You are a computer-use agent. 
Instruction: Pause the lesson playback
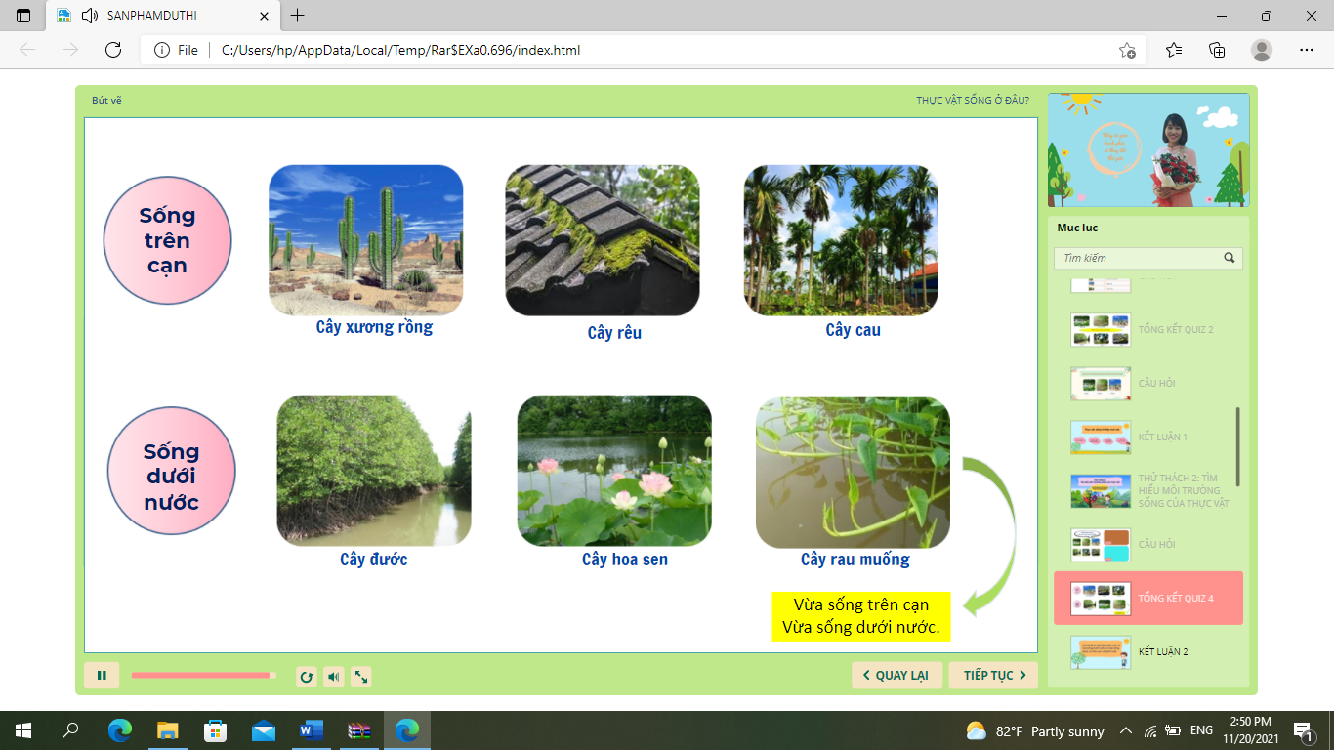pos(102,676)
